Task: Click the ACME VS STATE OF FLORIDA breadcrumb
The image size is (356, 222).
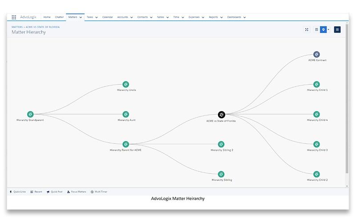Action: [42, 27]
